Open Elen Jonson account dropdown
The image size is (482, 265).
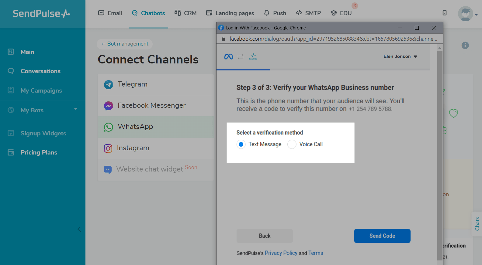[400, 56]
